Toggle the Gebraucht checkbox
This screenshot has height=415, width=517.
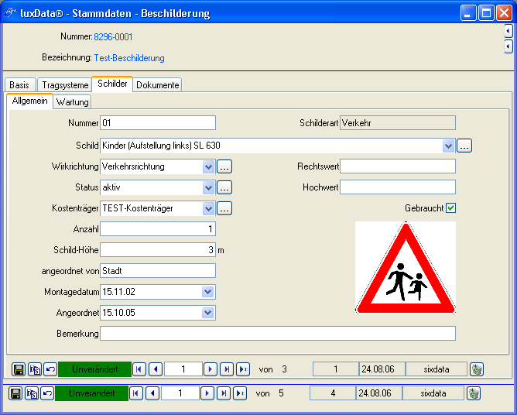coord(451,207)
